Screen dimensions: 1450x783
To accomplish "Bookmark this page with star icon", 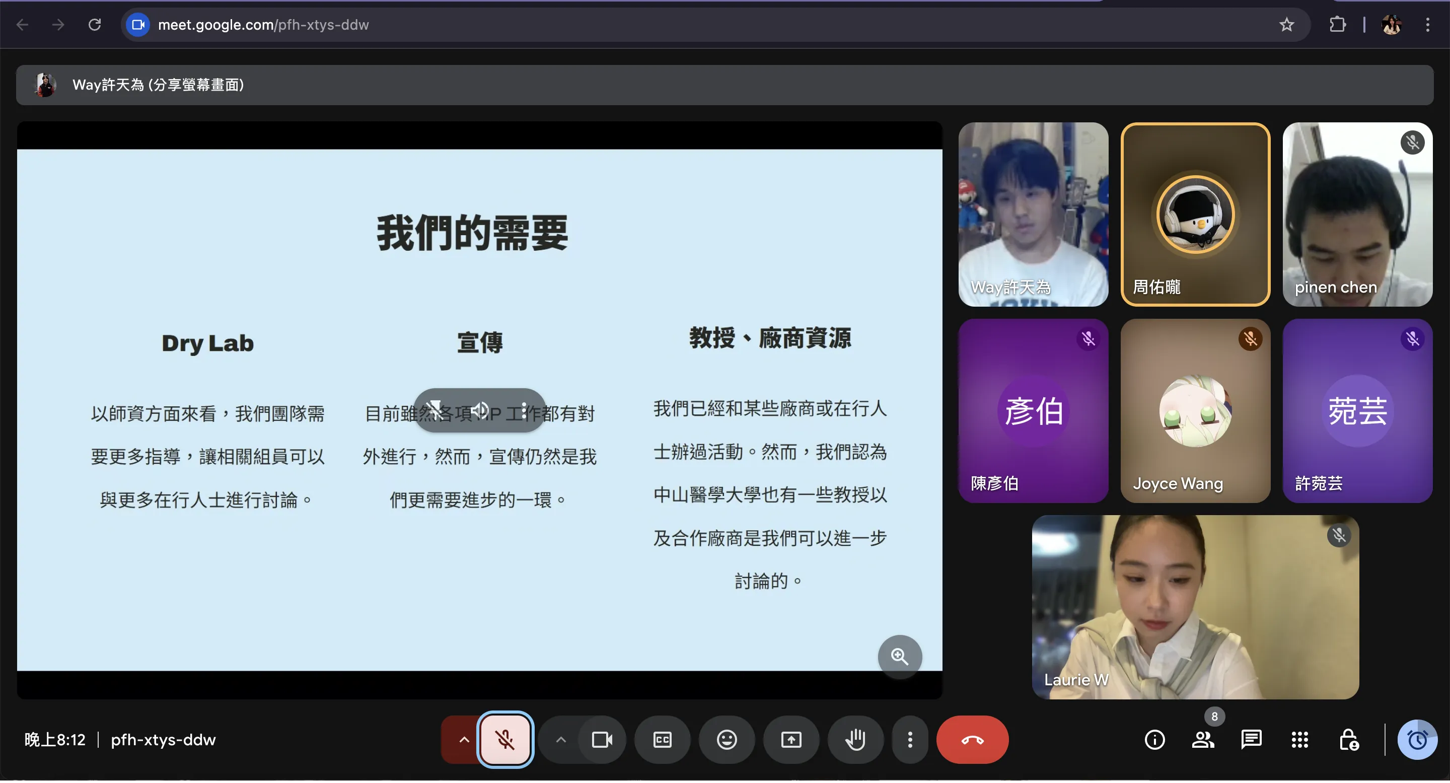I will click(1286, 25).
